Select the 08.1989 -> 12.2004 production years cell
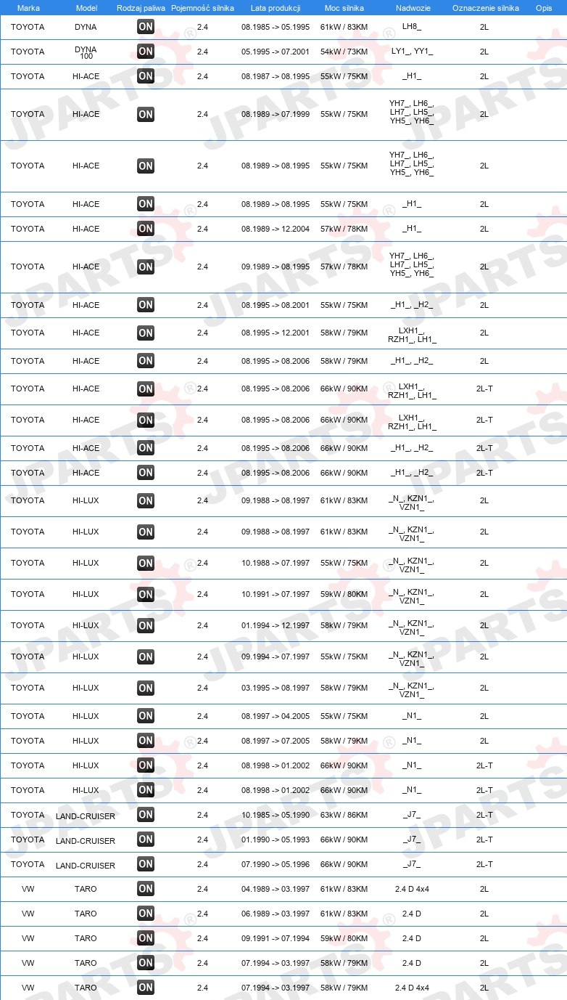 click(x=276, y=229)
